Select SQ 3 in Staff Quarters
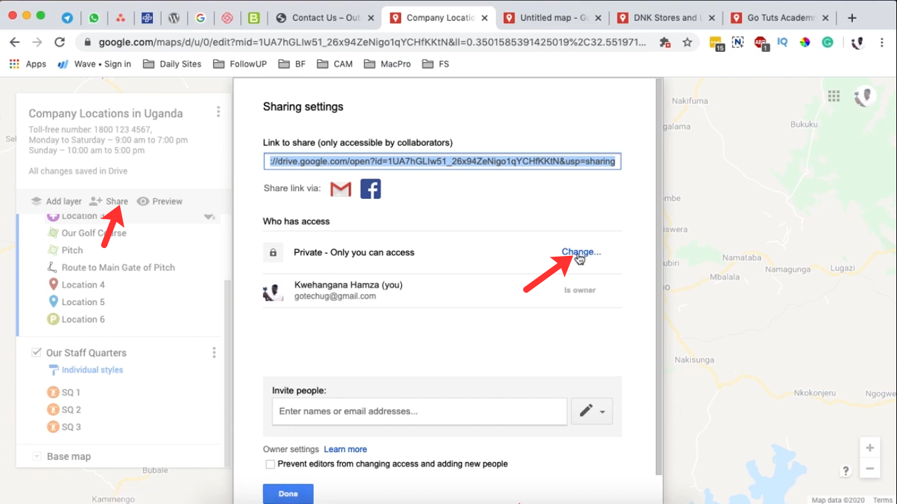The image size is (897, 504). (x=71, y=427)
